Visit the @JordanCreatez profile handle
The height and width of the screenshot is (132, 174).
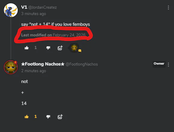click(x=42, y=8)
